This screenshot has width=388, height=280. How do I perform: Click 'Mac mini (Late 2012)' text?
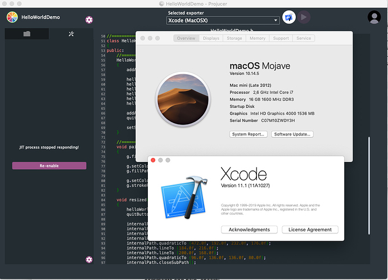click(250, 85)
